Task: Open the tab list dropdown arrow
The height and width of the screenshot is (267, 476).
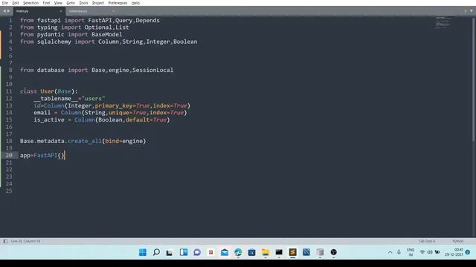Action: 472,11
